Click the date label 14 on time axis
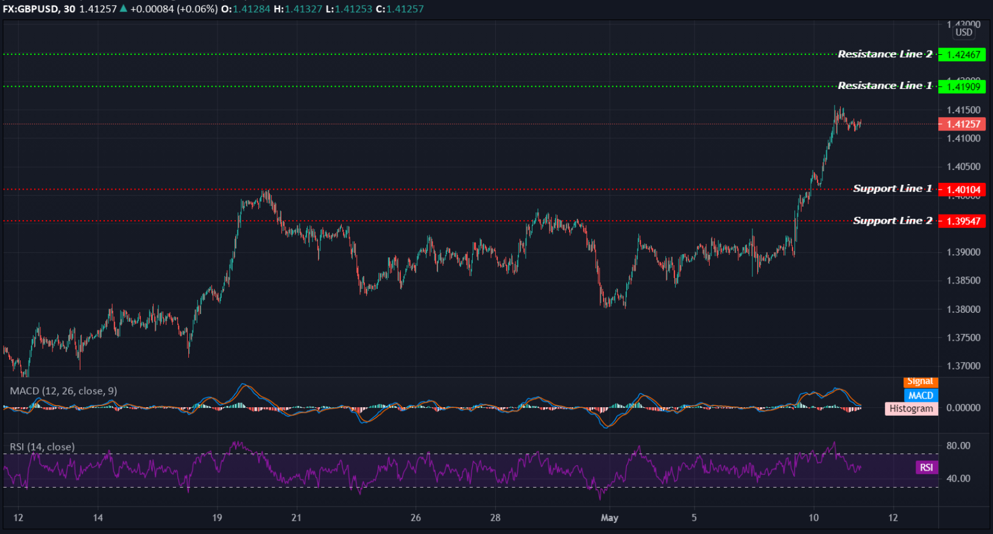993x534 pixels. pos(98,518)
